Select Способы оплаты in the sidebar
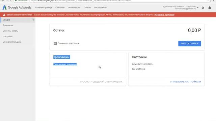This screenshot has height=121, width=216. (10, 31)
